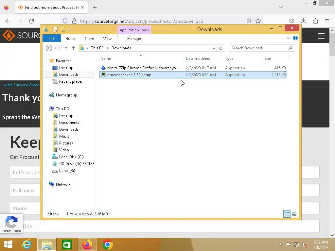Click the volume icon in system tray

coord(304,245)
